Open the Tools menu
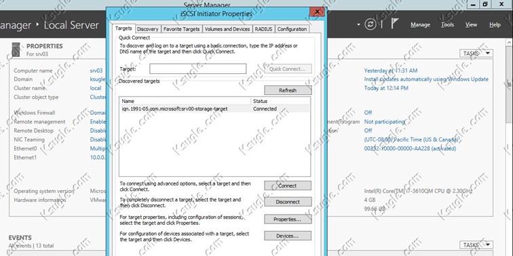The width and height of the screenshot is (513, 256). tap(448, 25)
